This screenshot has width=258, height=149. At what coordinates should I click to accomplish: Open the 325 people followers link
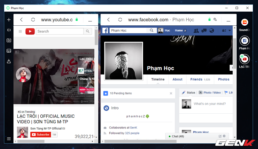click(132, 133)
